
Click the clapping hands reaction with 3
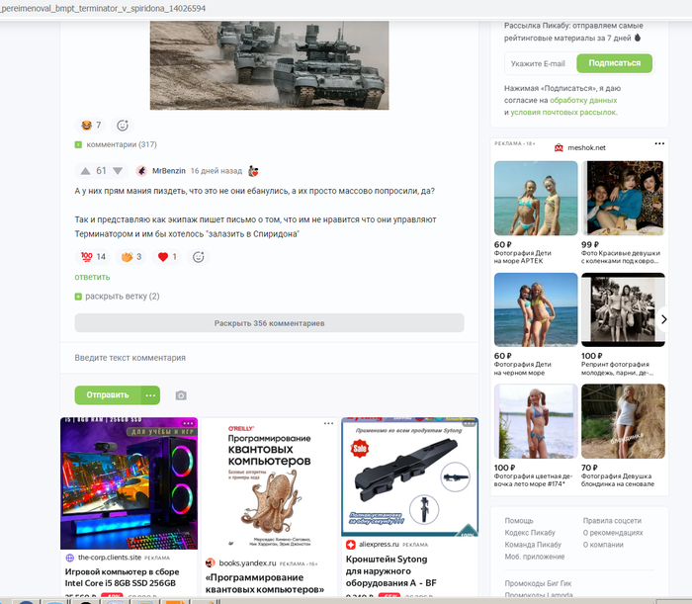tap(131, 257)
